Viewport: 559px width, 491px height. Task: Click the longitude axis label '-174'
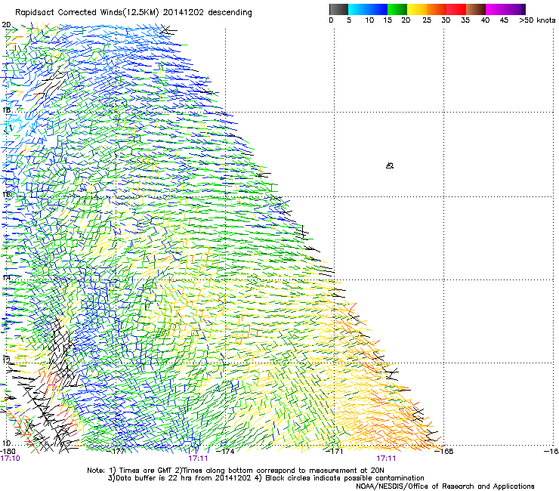[x=227, y=452]
